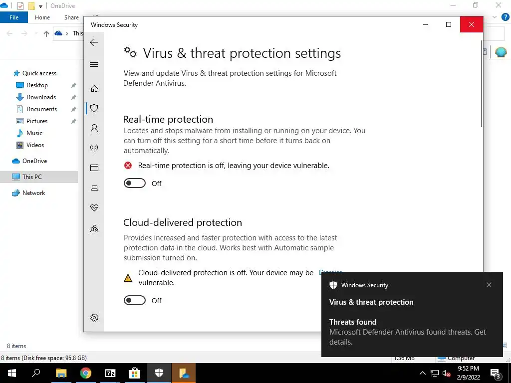Open Action Center notifications icon
This screenshot has height=383, width=511.
click(496, 373)
